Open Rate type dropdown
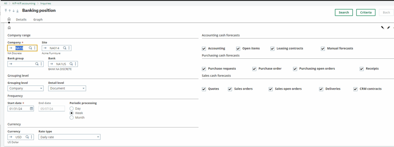Screen dimensions: 394x147 point(69,137)
